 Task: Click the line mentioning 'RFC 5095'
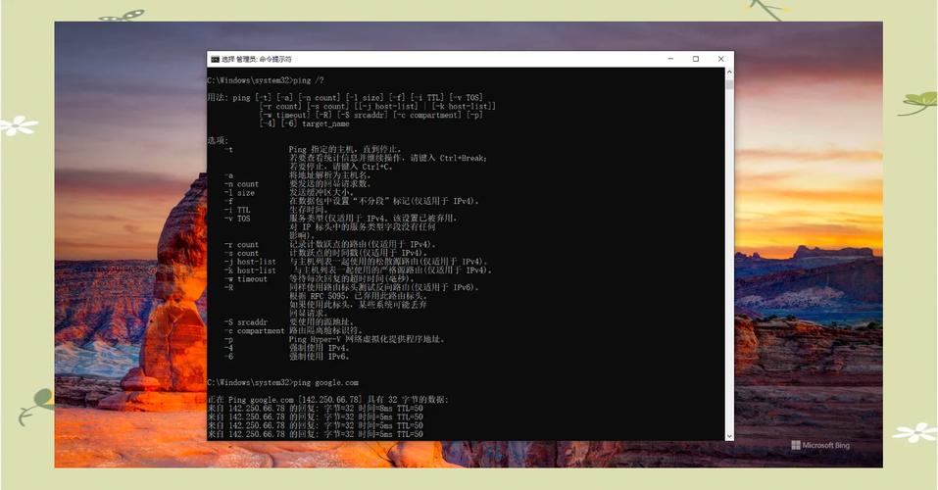[359, 296]
